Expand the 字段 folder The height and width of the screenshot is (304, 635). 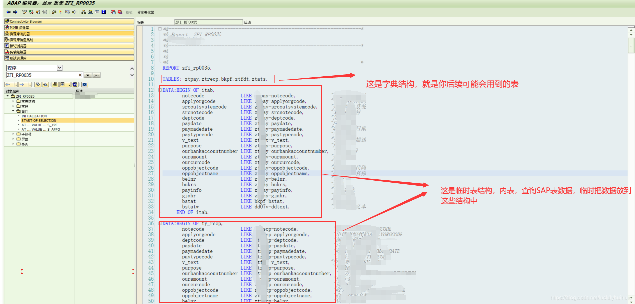13,106
